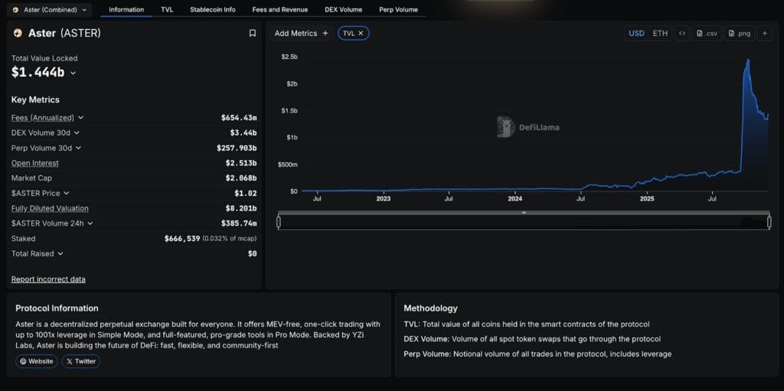Viewport: 784px width, 391px height.
Task: Open Add Metrics menu
Action: tap(302, 33)
